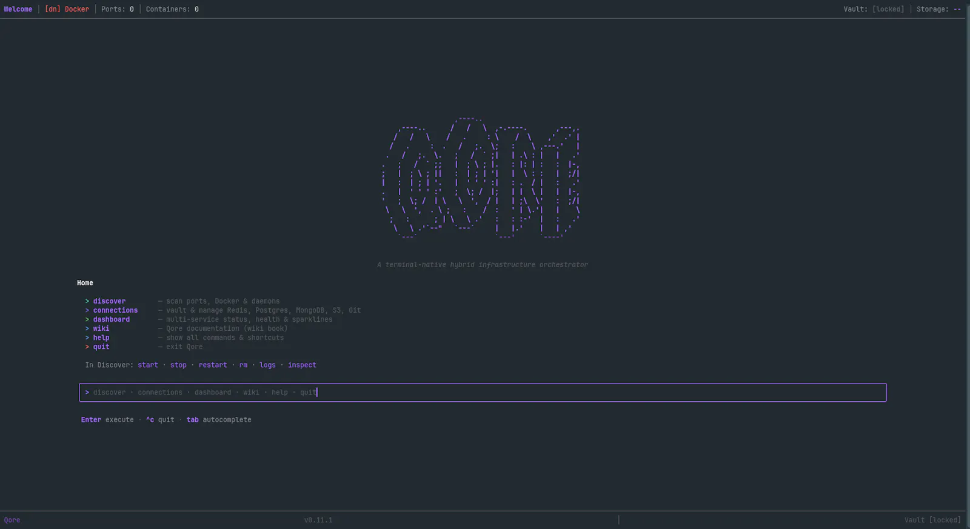
Task: Click the Enter execute shortcut hint
Action: click(x=107, y=419)
